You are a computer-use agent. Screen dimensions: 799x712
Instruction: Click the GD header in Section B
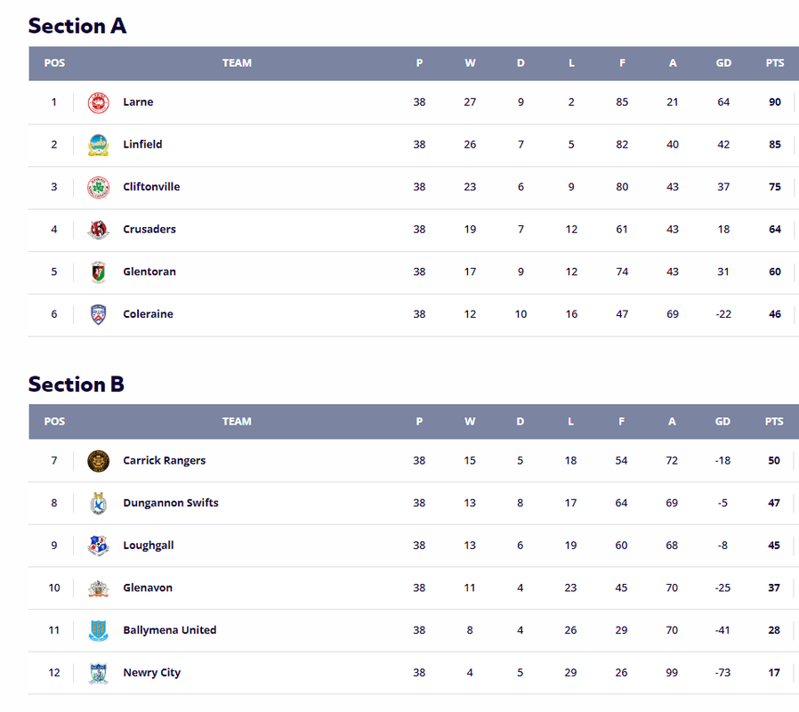click(x=722, y=422)
